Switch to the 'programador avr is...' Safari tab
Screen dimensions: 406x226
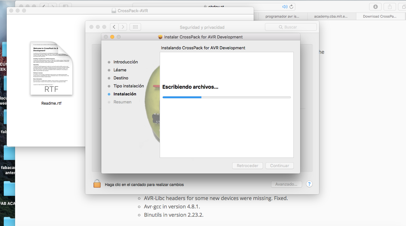coord(282,16)
